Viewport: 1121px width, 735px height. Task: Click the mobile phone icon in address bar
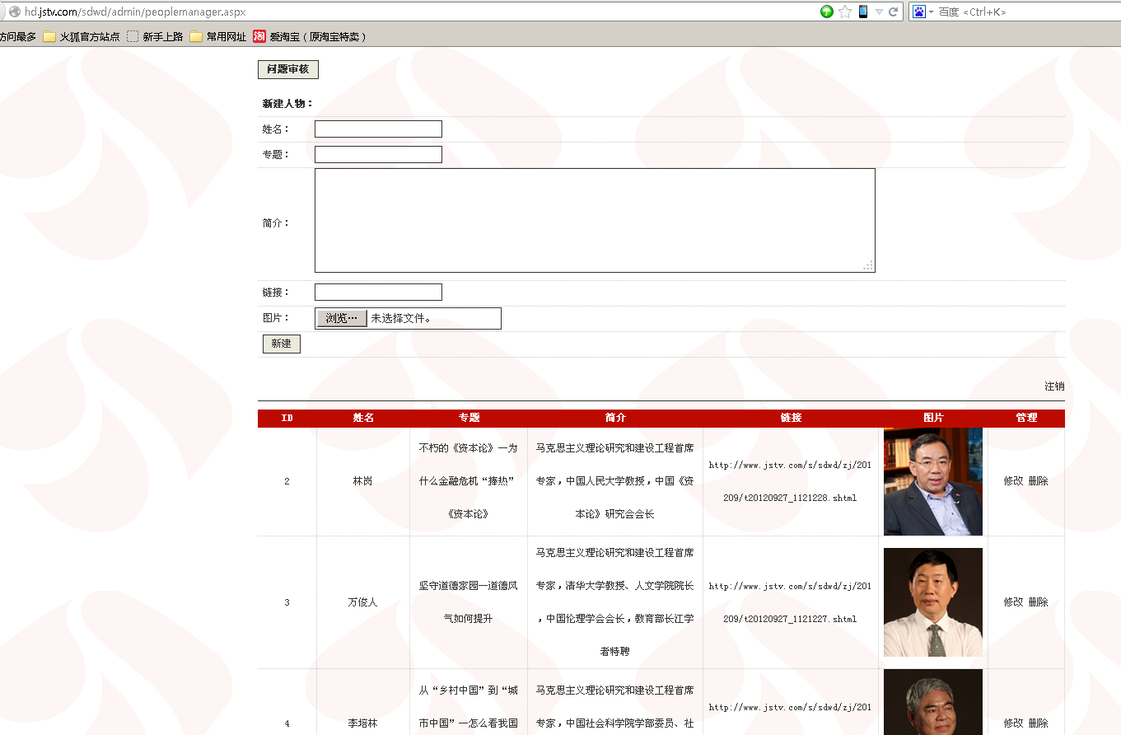[863, 12]
